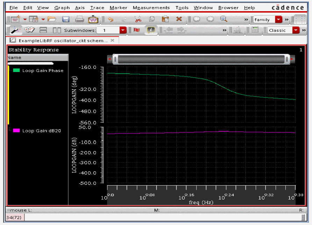The width and height of the screenshot is (312, 225).
Task: Toggle the highlighted info button in toolbar
Action: tap(151, 30)
